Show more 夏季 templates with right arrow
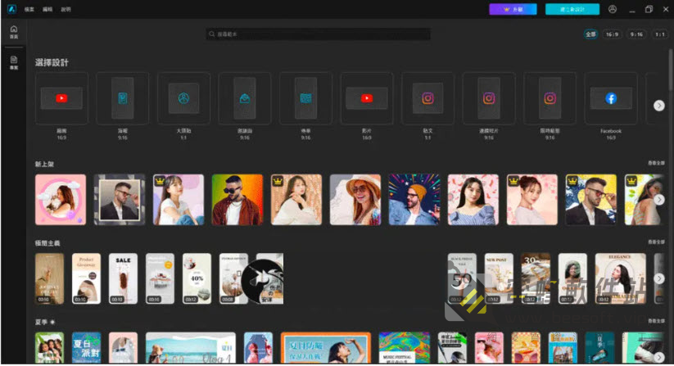The height and width of the screenshot is (366, 674). click(659, 357)
